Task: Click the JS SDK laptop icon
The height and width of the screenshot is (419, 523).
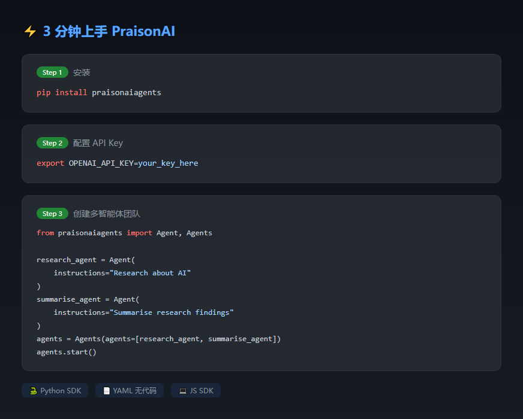Action: coord(182,391)
